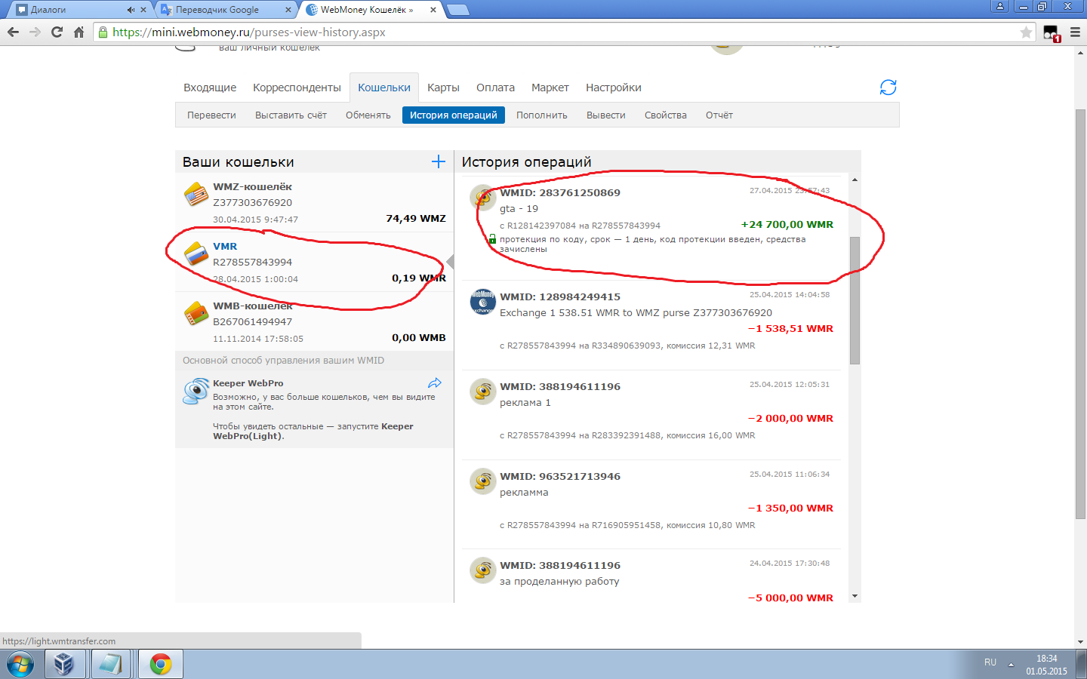Viewport: 1087px width, 679px height.
Task: Bookmark this page with the star
Action: (x=1026, y=32)
